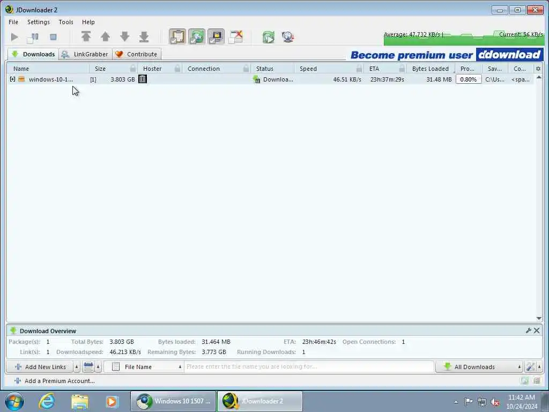Focus the file name search field
Image resolution: width=549 pixels, height=412 pixels.
[x=309, y=367]
